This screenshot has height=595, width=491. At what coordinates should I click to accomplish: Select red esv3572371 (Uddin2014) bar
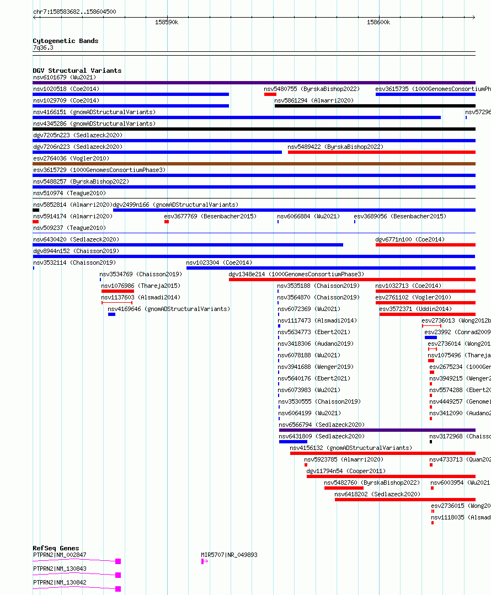coord(427,314)
